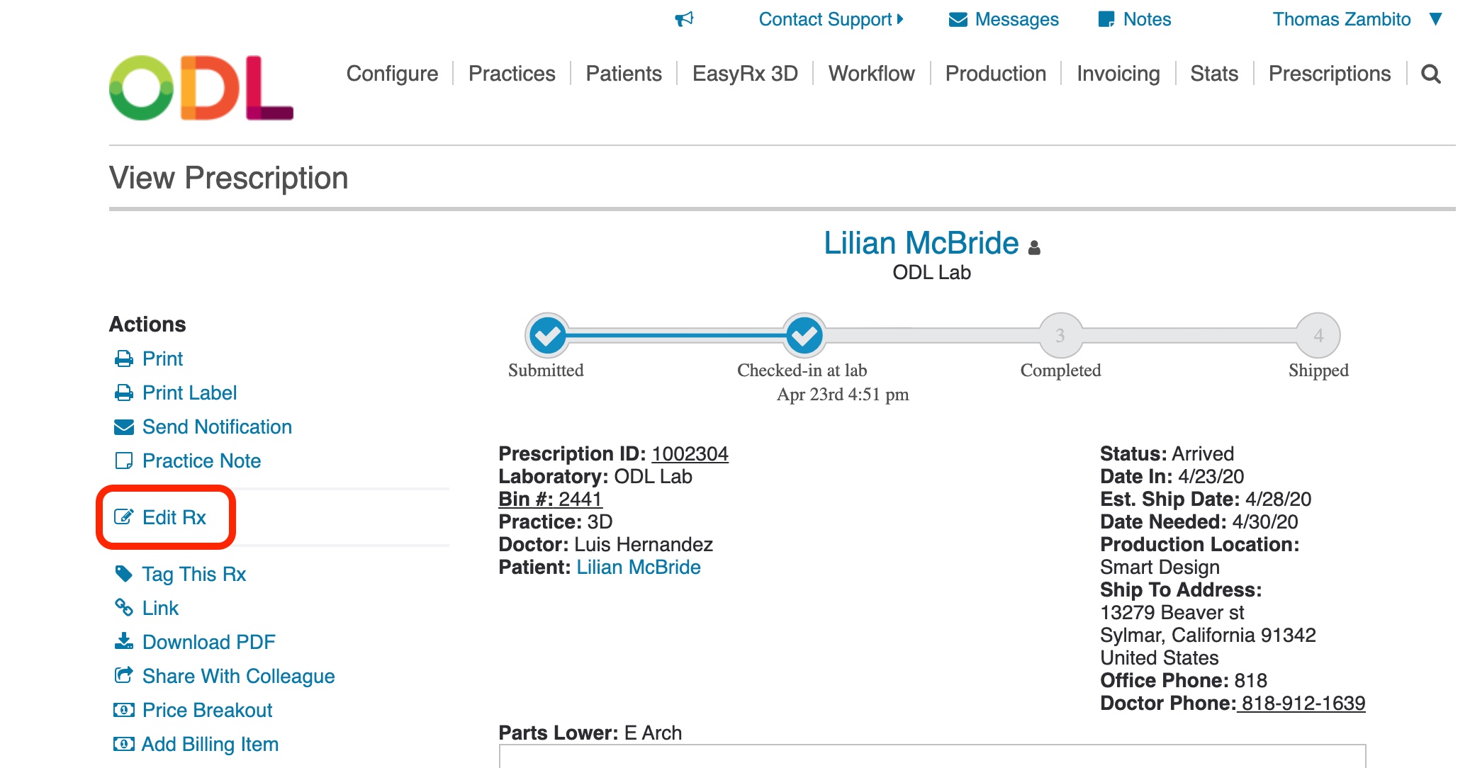Click the megaphone announcements icon
Screen dimensions: 1470x768
(684, 19)
